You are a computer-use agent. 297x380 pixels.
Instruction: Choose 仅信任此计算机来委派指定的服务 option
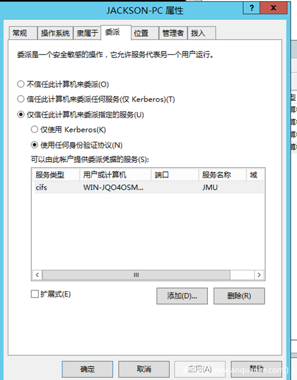(x=21, y=114)
